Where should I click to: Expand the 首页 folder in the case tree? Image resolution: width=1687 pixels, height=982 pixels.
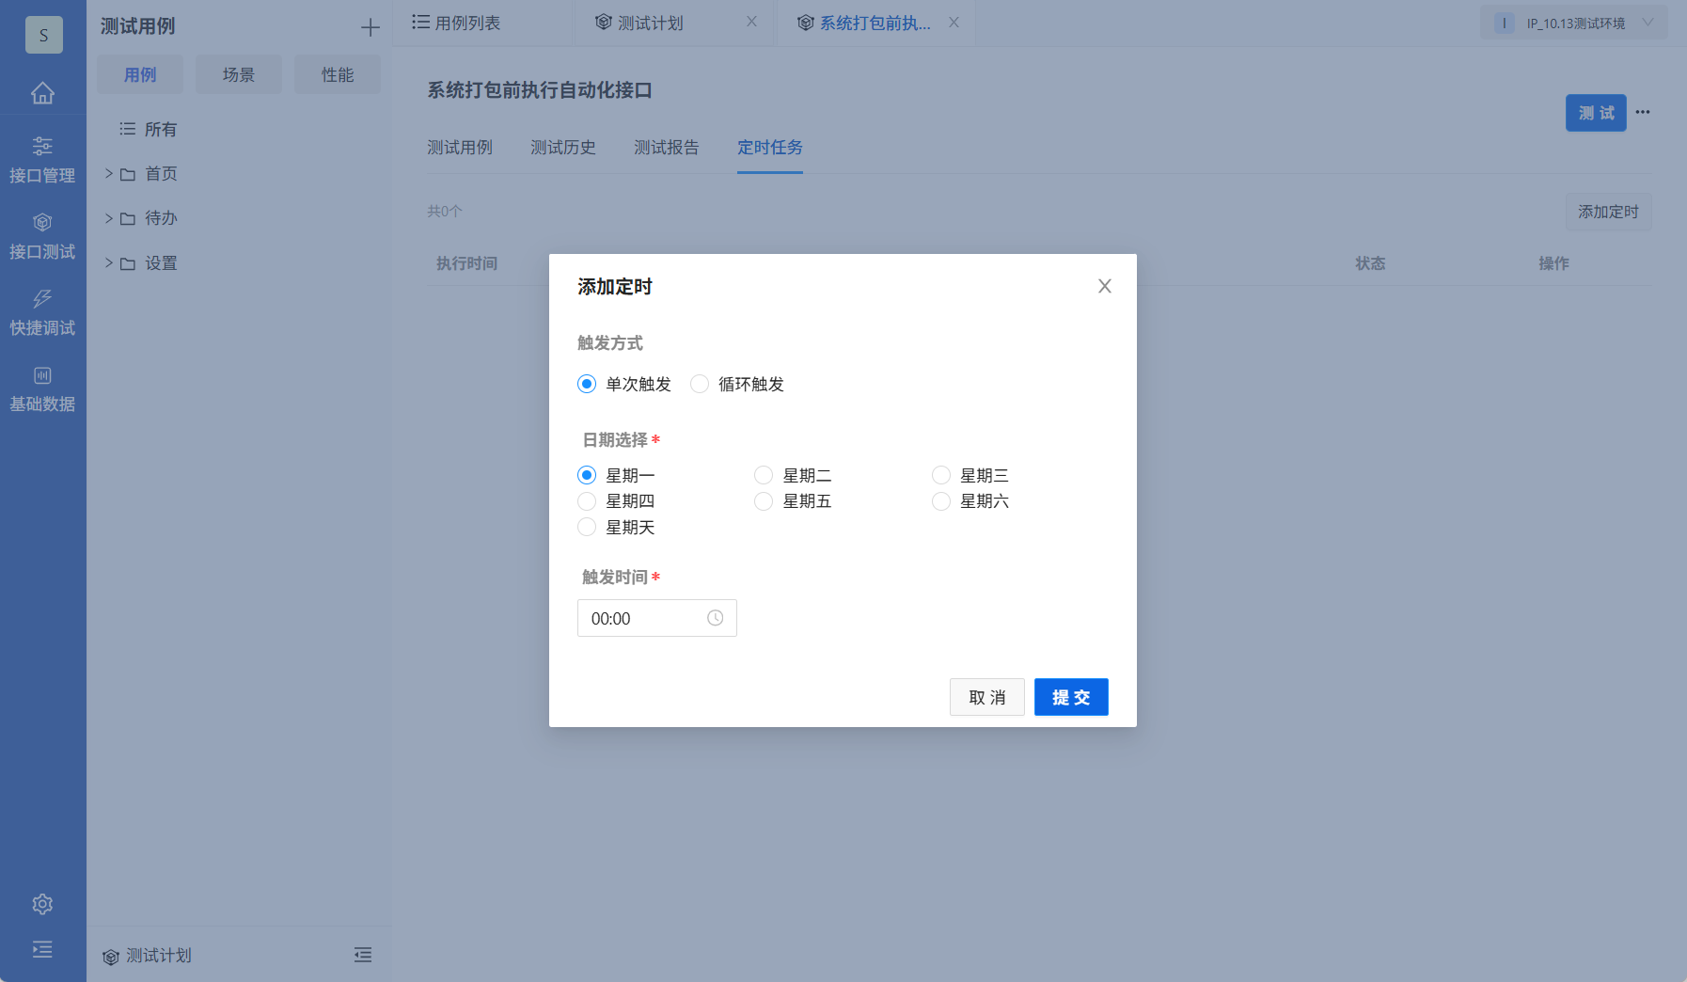pos(109,173)
